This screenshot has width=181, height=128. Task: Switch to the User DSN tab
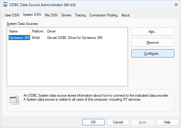[x=12, y=15]
